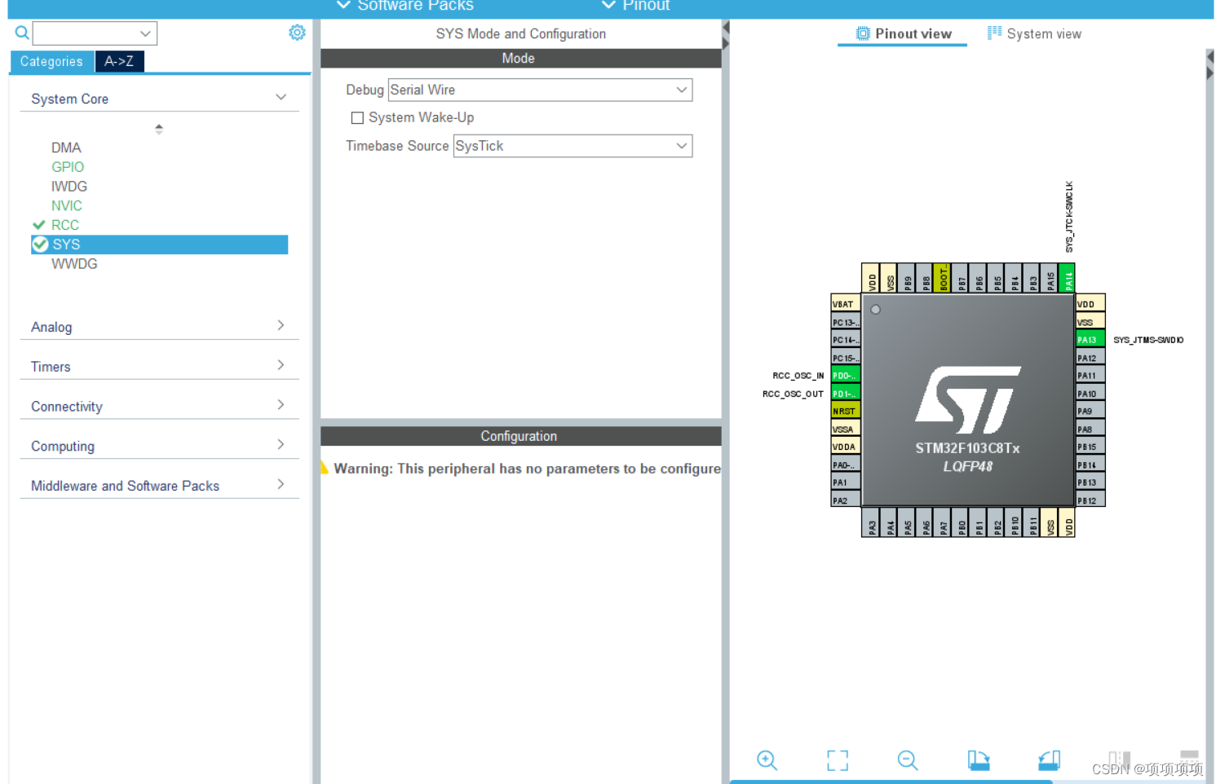1216x784 pixels.
Task: Click the green PA13 pin on the chip
Action: 1089,338
